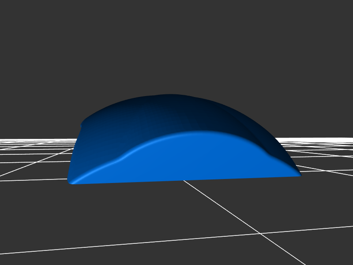
Task: Click the diagonal grid line below the object
Action: (221, 205)
